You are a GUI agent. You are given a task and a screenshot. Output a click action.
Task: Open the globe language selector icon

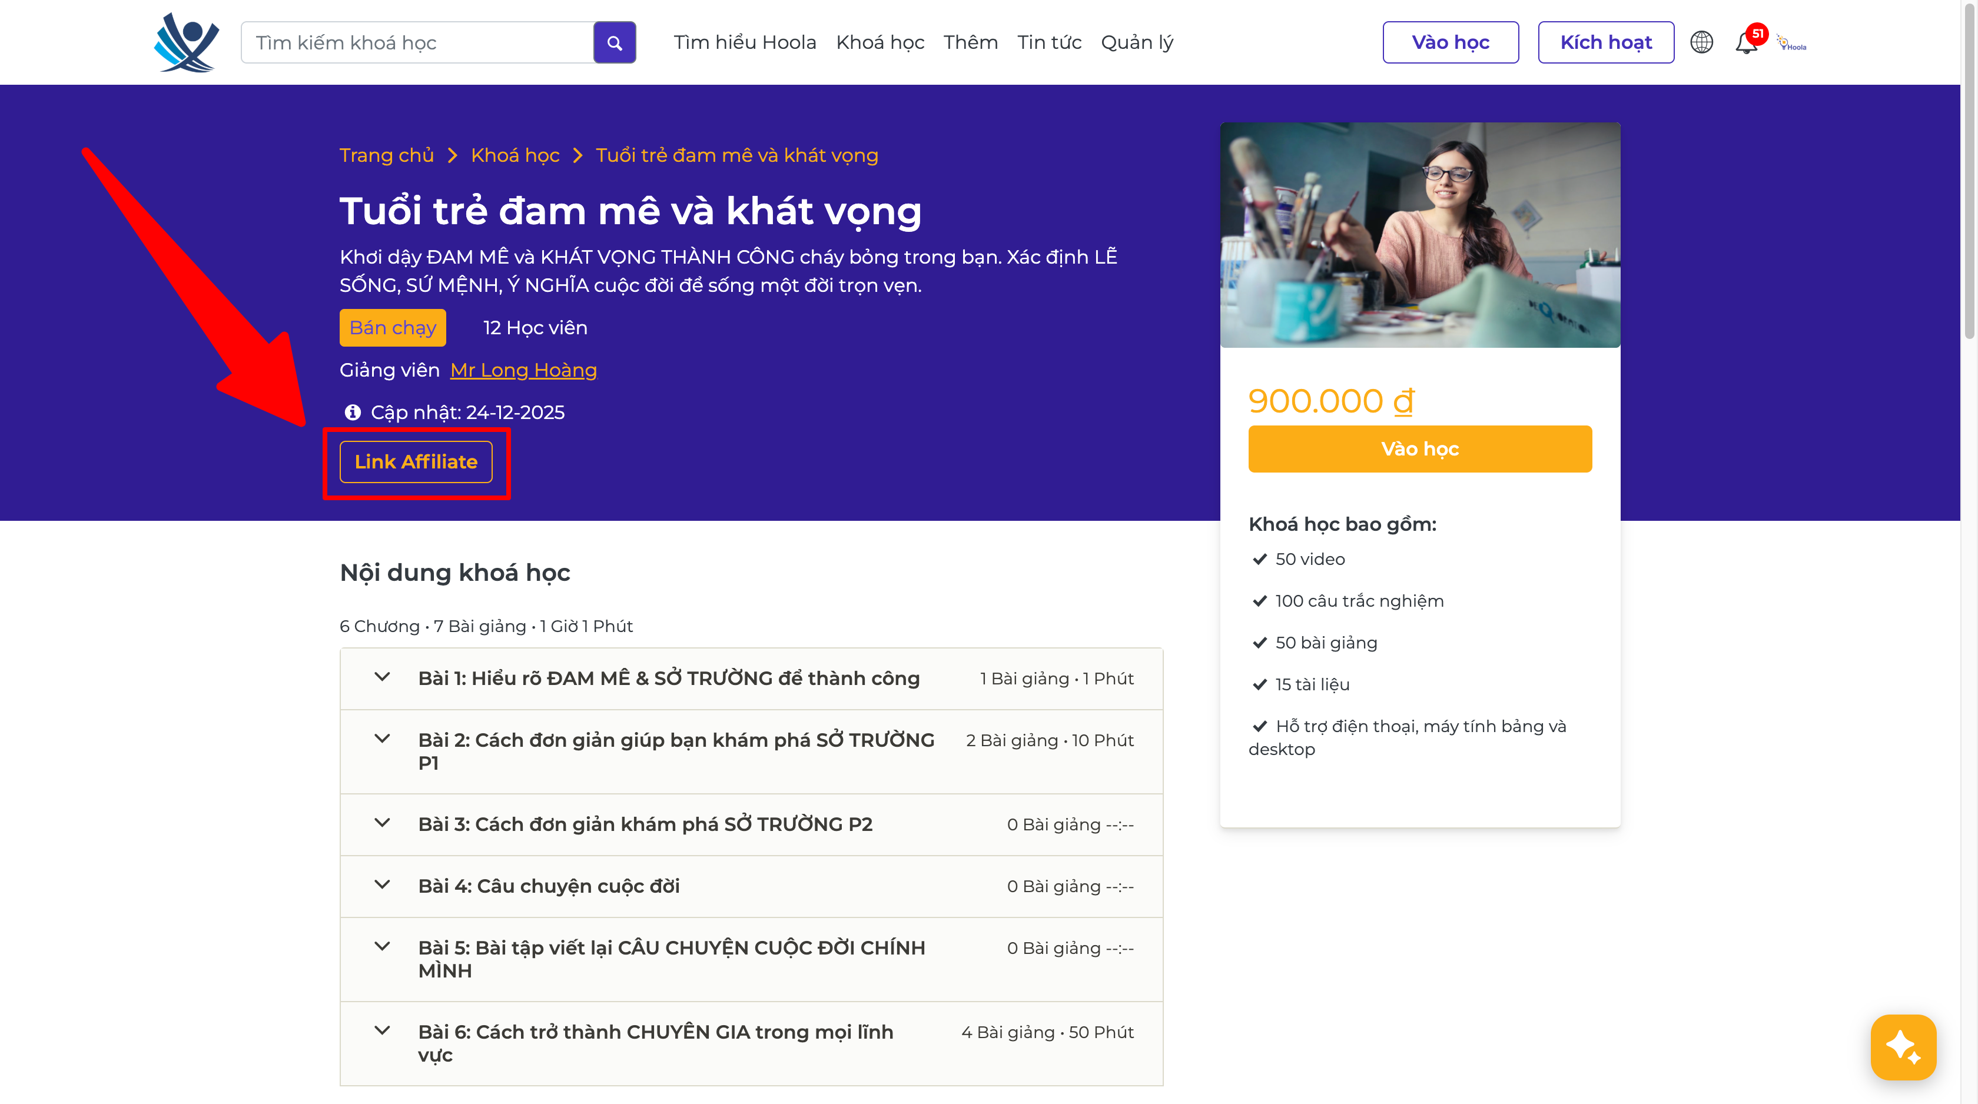pyautogui.click(x=1701, y=42)
